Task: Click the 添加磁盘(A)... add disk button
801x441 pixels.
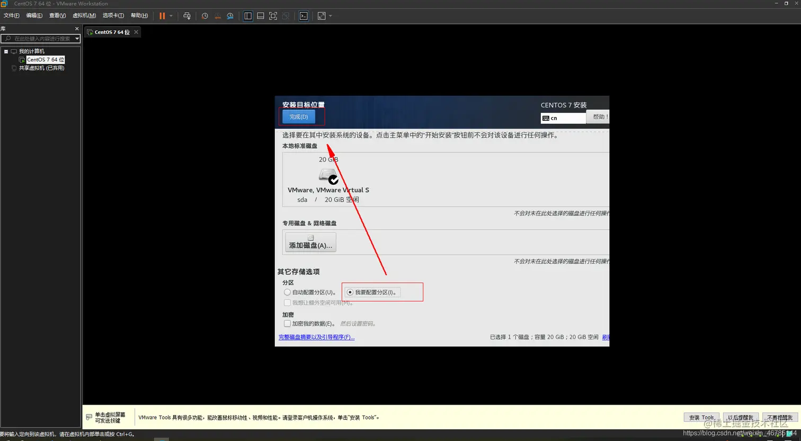Action: coord(310,242)
